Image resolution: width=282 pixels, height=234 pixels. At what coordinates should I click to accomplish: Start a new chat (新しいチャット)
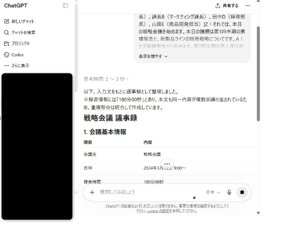click(x=19, y=22)
